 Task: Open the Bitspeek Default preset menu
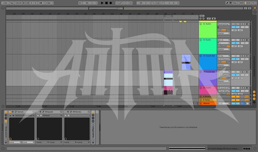pos(52,116)
